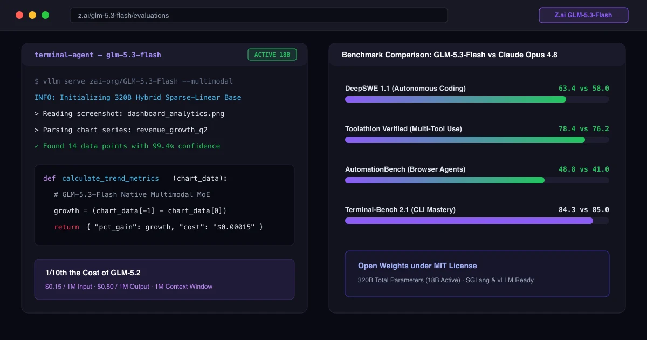
Task: Click the AutomationBench progress bar
Action: [477, 180]
